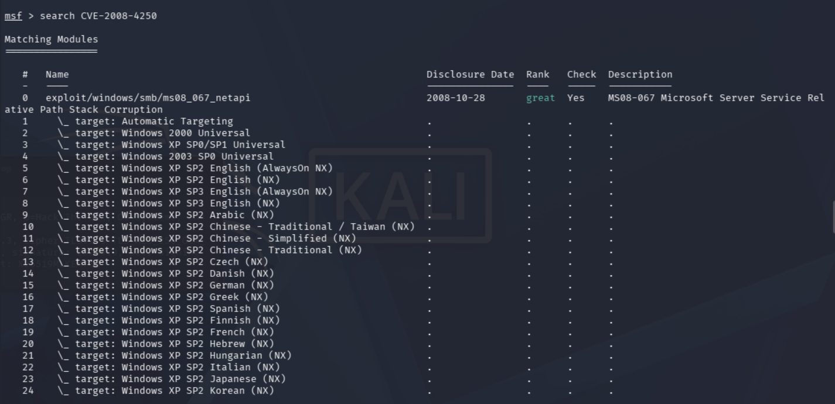Click the 'search CVE-2008-4250' command text
This screenshot has height=404, width=835.
[x=98, y=16]
